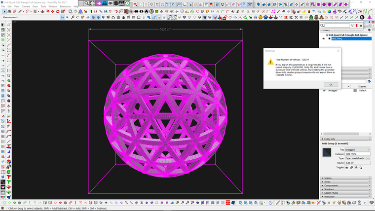Viewport: 375px width, 211px height.
Task: Toggle visibility of the Untagged tag
Action: 324,91
